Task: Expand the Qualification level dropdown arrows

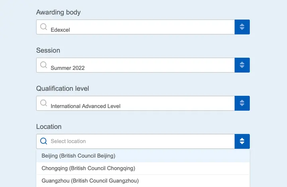Action: click(x=242, y=103)
